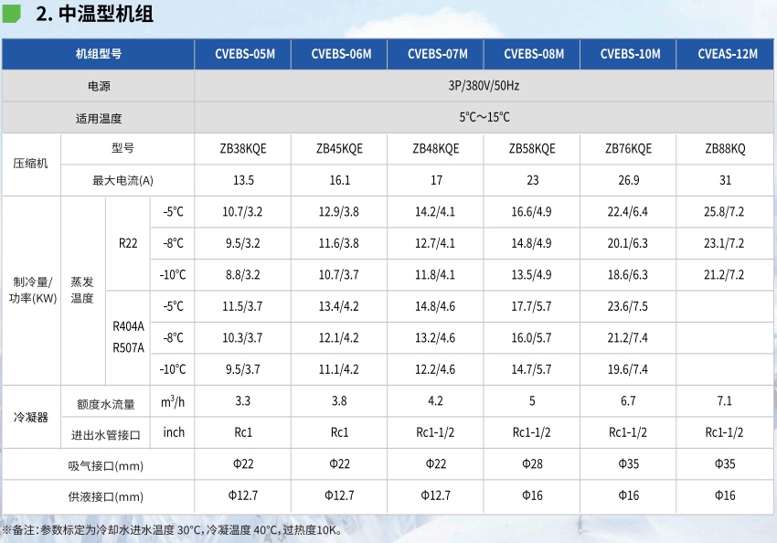Click the CVEBS-05M column header
Viewport: 777px width, 543px height.
tap(245, 54)
